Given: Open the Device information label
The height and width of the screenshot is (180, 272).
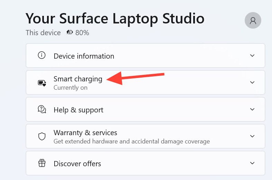Looking at the screenshot, I should (x=84, y=56).
